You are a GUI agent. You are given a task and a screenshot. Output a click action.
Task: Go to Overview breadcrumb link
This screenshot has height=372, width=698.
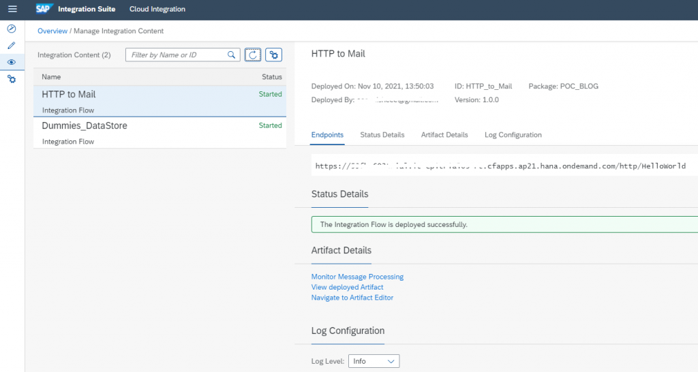click(x=52, y=31)
